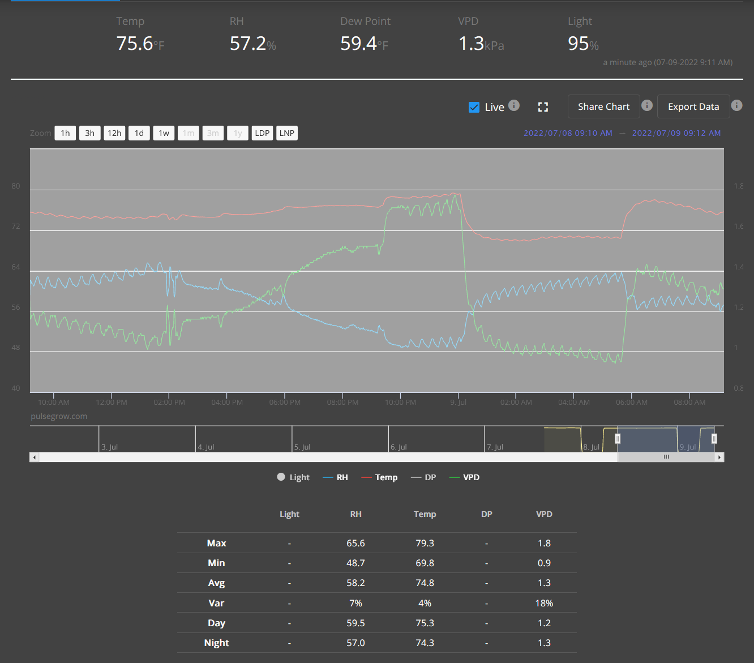The image size is (754, 663).
Task: Click the Light 95% reading
Action: (x=583, y=43)
